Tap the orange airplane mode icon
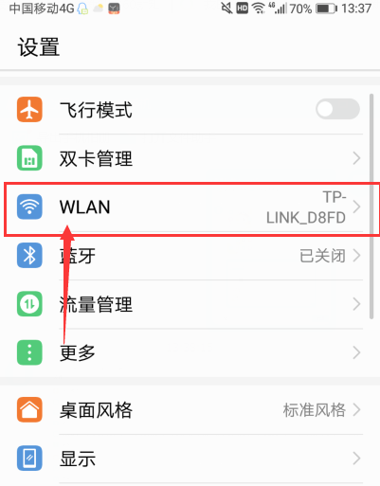Screen dimensions: 380x486 pyautogui.click(x=29, y=110)
